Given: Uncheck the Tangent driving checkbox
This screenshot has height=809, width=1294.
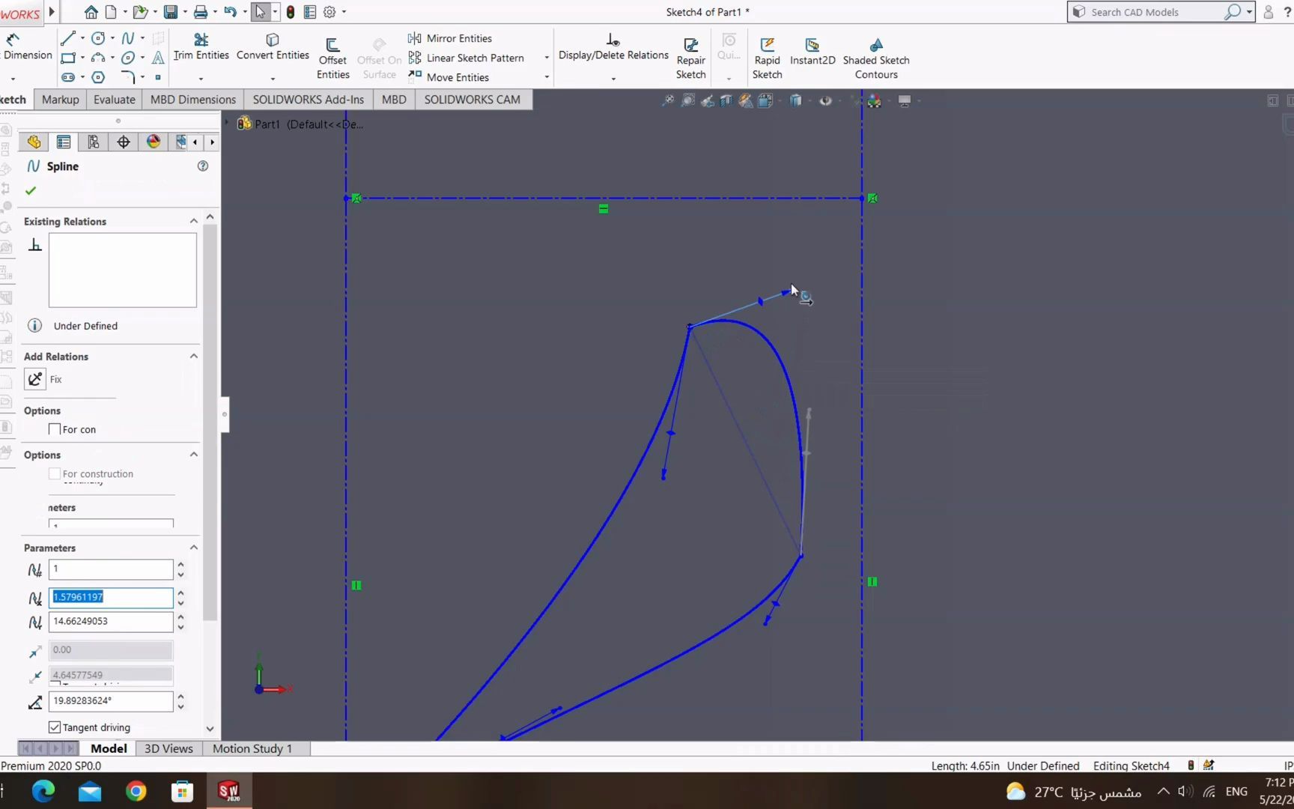Looking at the screenshot, I should (x=54, y=727).
